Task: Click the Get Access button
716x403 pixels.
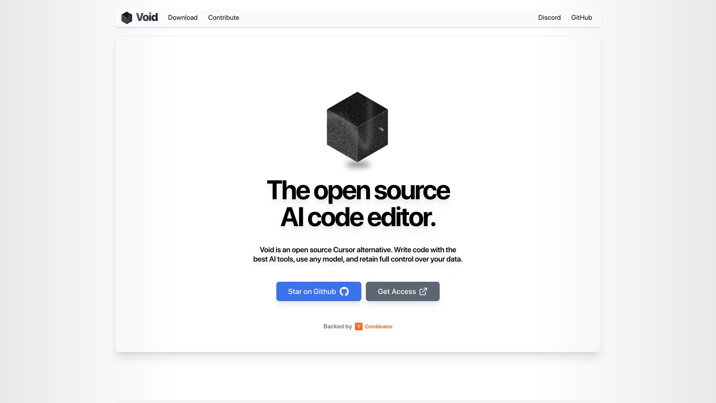Action: pyautogui.click(x=403, y=291)
